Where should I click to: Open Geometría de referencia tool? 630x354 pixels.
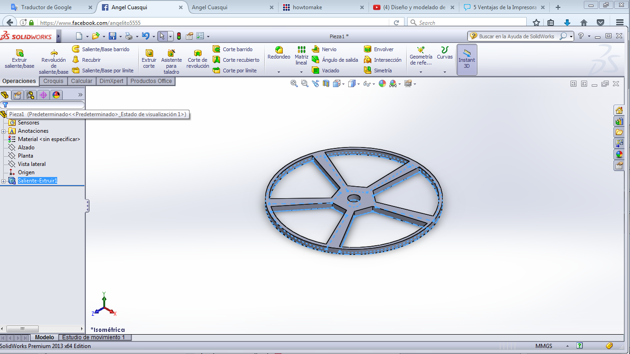coord(421,55)
